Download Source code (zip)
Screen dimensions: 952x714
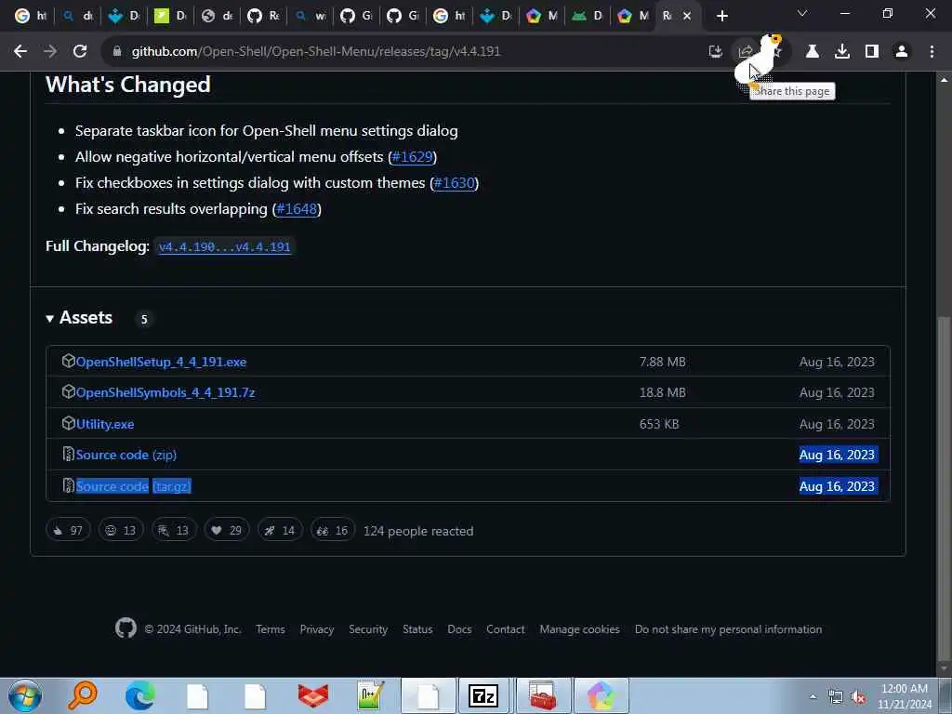tap(126, 455)
